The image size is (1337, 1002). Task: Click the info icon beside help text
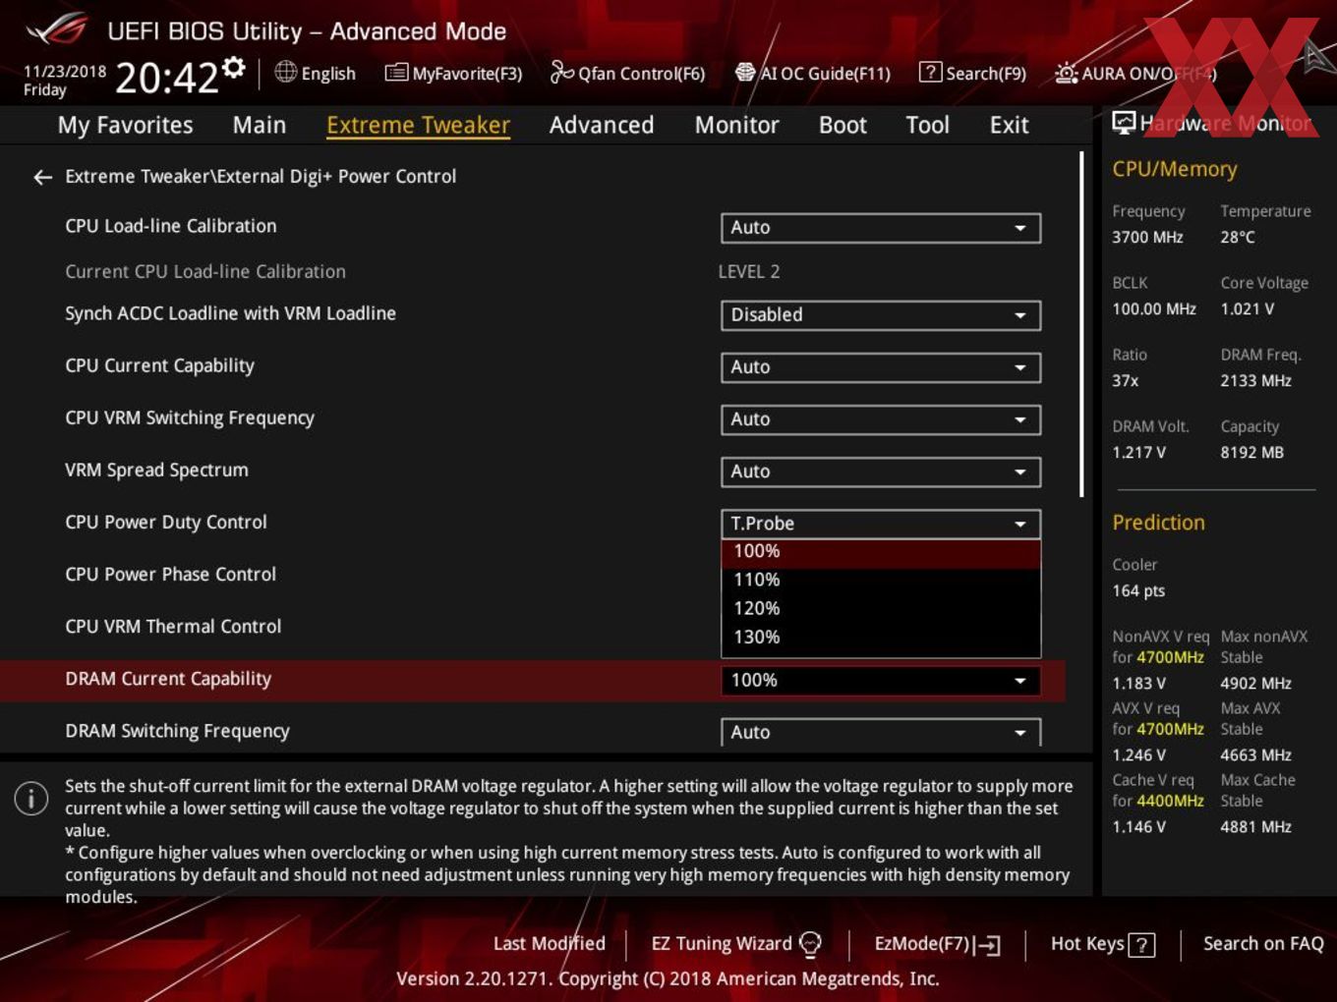[x=31, y=798]
